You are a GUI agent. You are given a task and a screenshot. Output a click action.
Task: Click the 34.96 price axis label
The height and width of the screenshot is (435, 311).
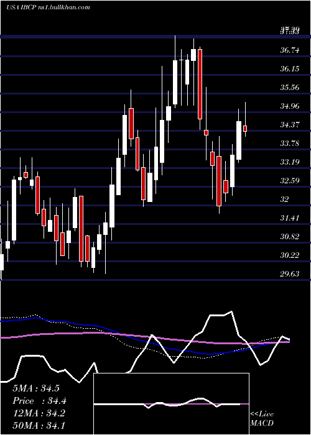(x=290, y=106)
